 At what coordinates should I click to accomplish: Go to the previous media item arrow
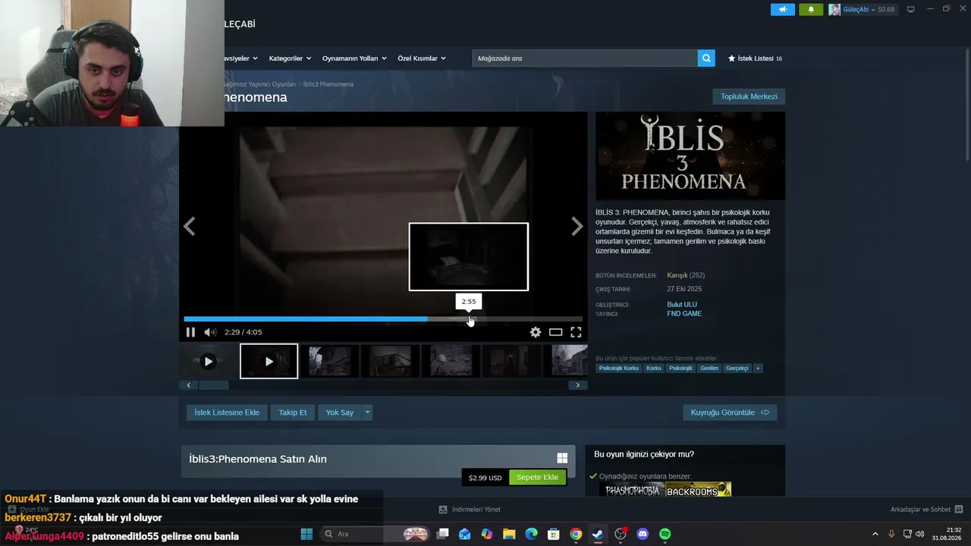point(190,226)
